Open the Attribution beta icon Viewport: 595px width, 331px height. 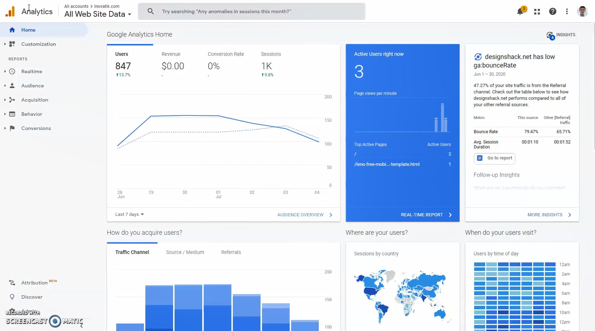click(12, 283)
